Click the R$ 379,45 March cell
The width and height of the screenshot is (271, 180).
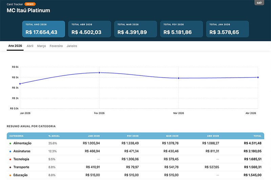(x=171, y=159)
